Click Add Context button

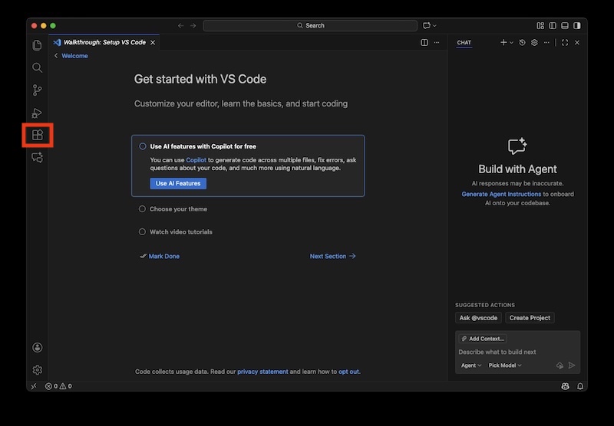point(483,339)
